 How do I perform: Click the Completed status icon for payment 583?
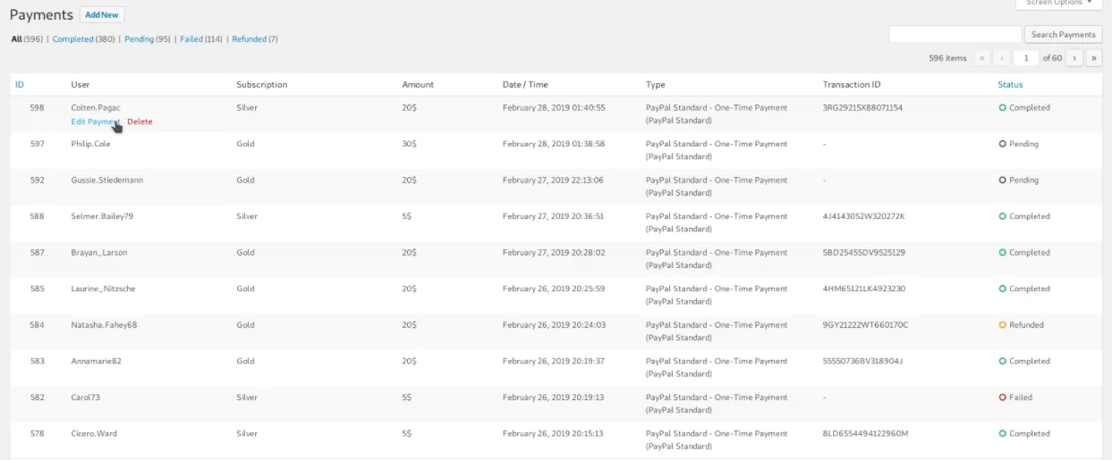click(1002, 361)
